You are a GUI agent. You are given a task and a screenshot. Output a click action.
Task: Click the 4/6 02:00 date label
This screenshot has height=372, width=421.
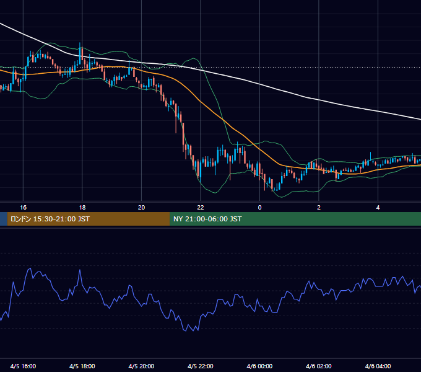(319, 366)
